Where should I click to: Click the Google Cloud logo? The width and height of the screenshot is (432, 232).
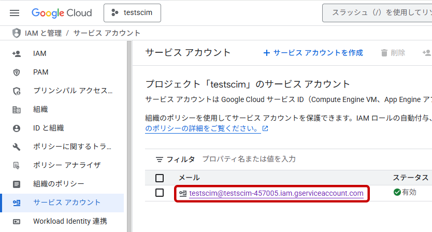point(62,13)
